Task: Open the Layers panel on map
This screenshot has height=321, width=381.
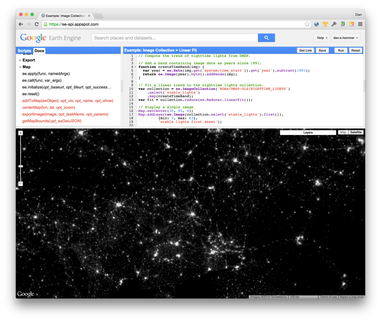Action: coord(308,132)
